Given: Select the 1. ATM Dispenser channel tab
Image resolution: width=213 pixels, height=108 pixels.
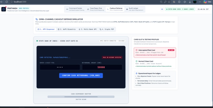Looking at the screenshot, I should point(46,29).
